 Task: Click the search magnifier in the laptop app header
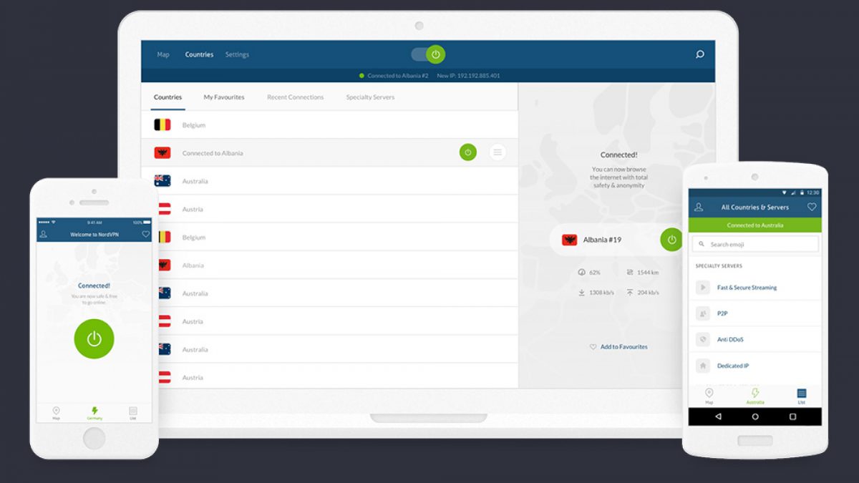(699, 54)
